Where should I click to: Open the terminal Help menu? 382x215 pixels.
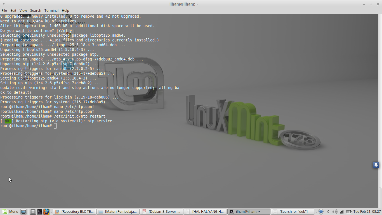click(65, 10)
